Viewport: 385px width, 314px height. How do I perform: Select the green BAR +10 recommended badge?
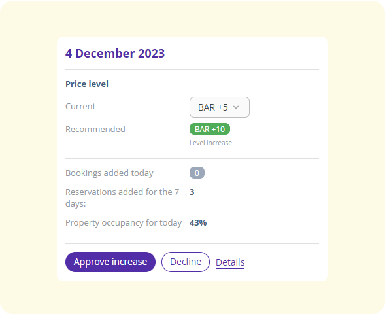(210, 129)
